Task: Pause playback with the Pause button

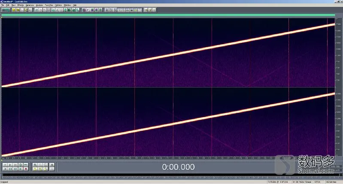Action: click(15, 165)
